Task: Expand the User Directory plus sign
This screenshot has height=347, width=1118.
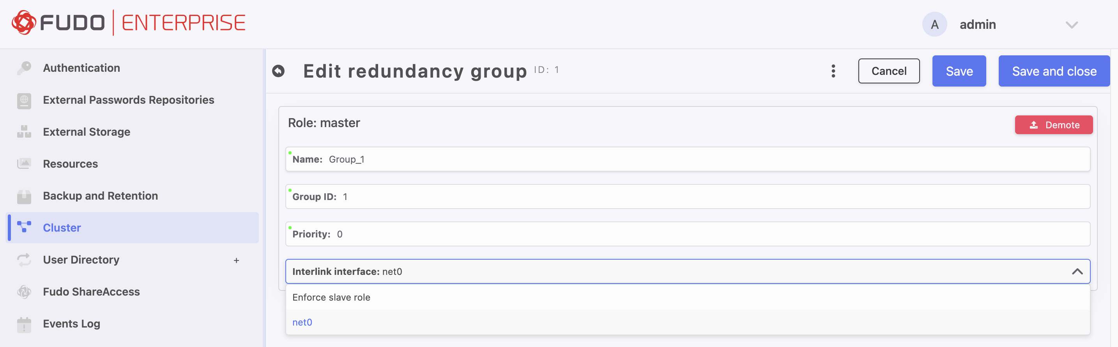Action: tap(236, 260)
